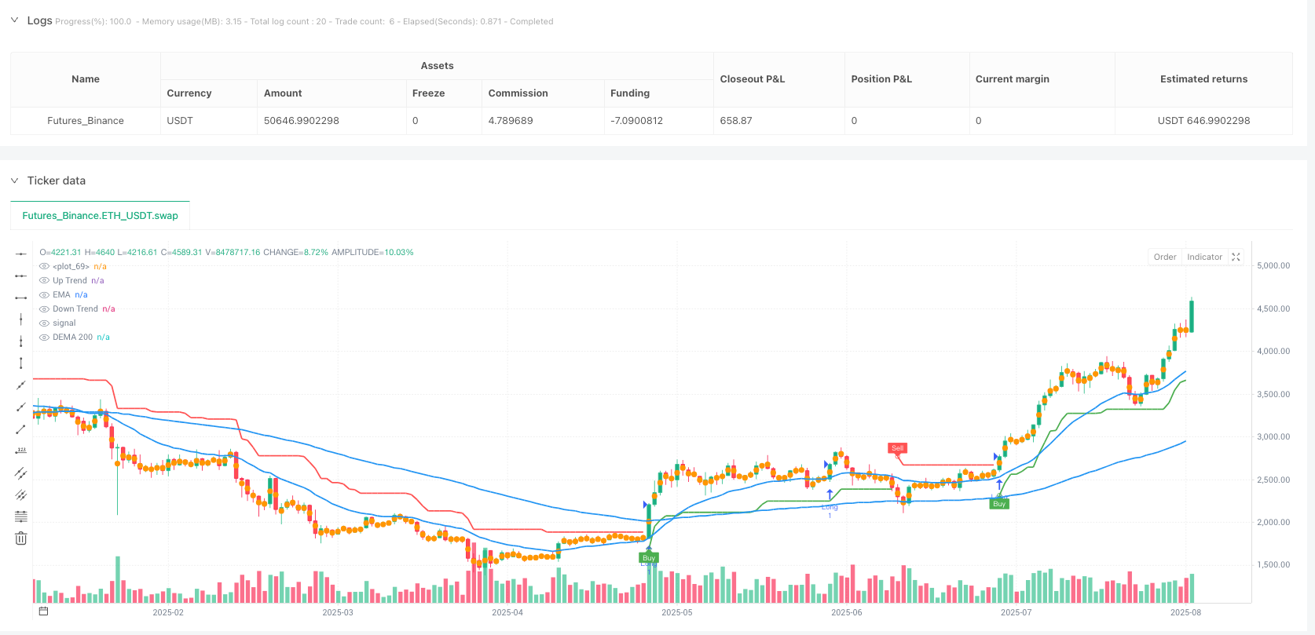Click the trash icon to delete drawings
1315x635 pixels.
coord(21,538)
